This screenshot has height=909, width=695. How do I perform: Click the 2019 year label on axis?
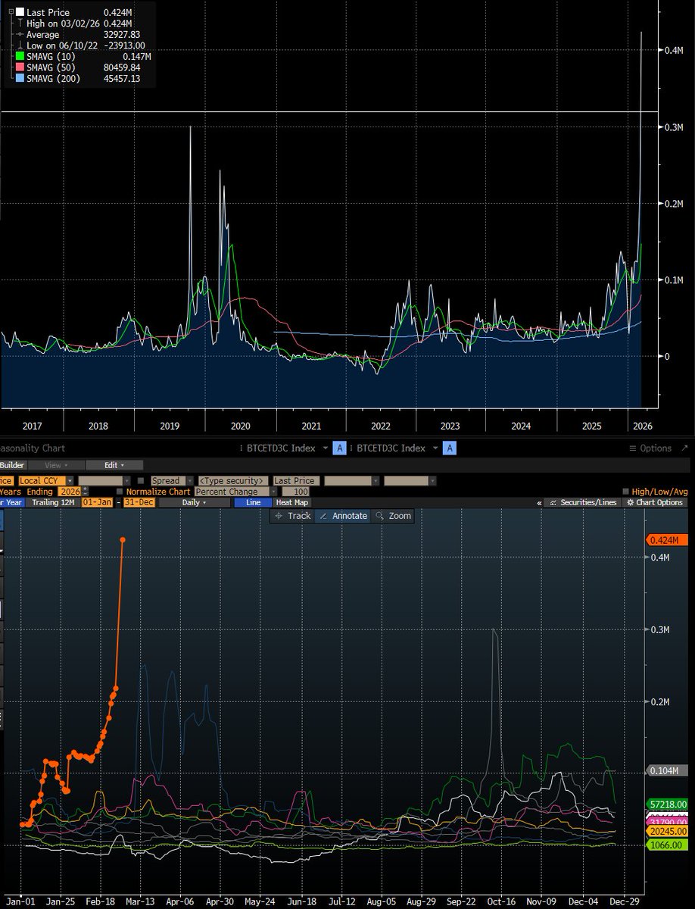169,426
